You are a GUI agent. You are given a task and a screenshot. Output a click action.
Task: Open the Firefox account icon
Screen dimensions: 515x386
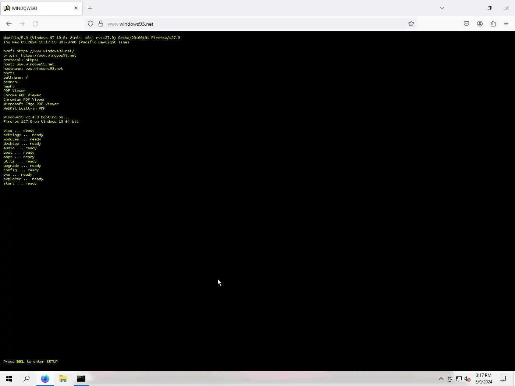coord(480,24)
